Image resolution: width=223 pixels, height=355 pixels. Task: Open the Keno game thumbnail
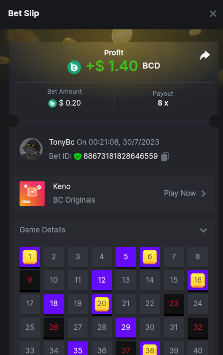click(32, 194)
